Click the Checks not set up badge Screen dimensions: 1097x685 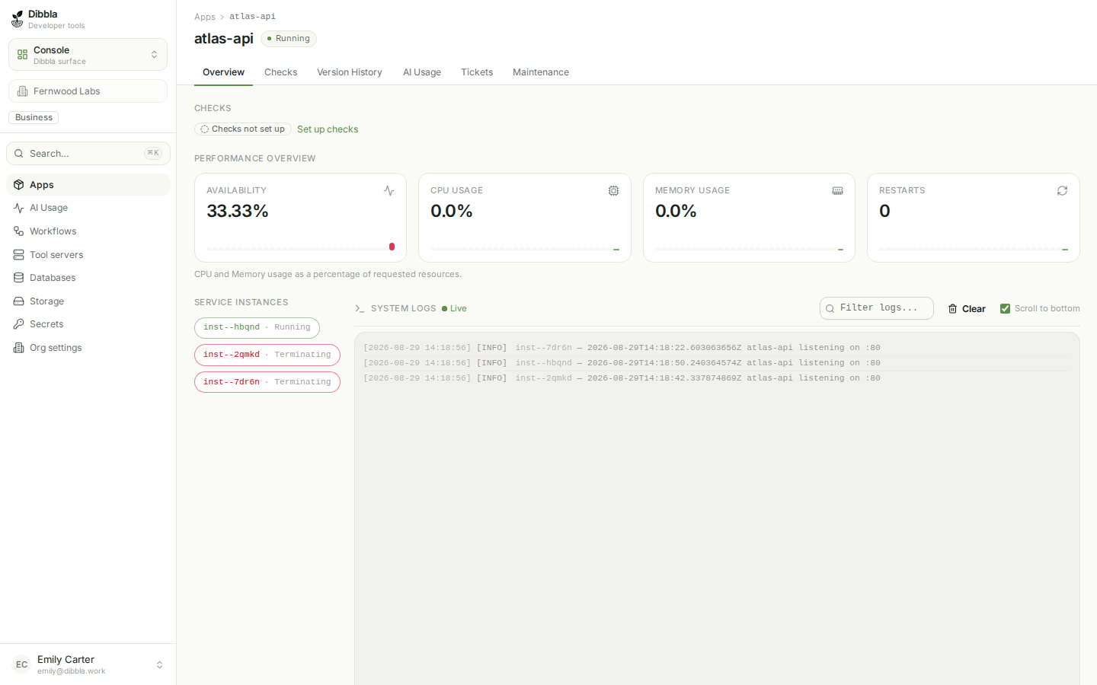point(243,129)
